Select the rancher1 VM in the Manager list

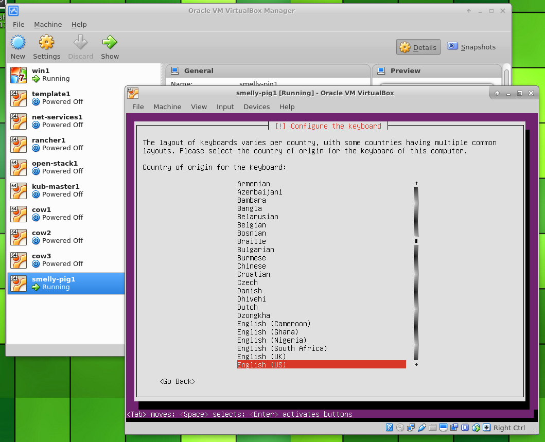coord(66,144)
